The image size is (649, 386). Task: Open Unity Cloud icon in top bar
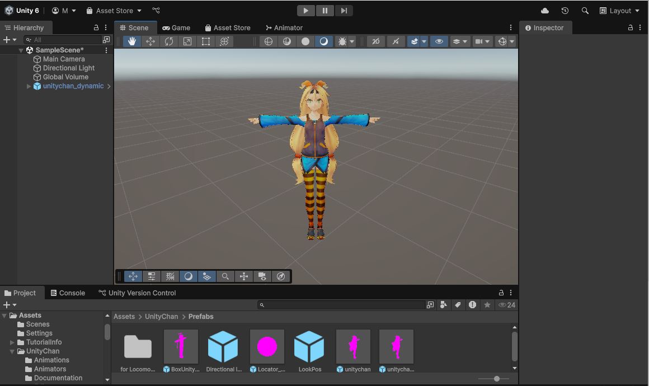pos(545,11)
